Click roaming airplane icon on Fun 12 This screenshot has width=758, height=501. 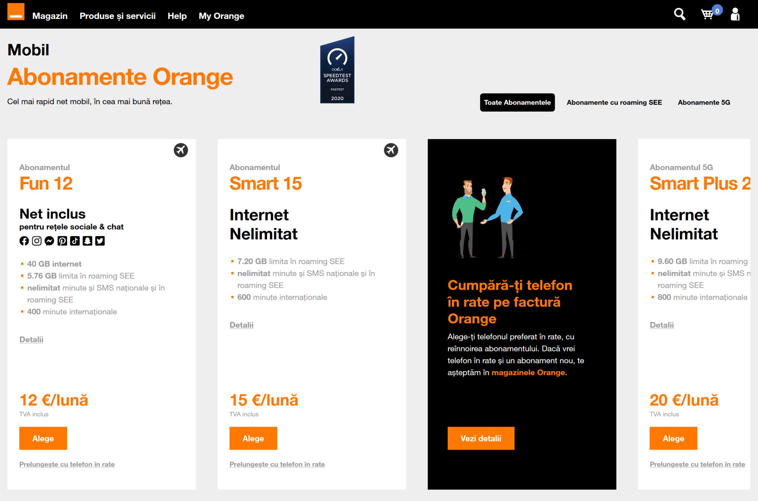(x=181, y=150)
